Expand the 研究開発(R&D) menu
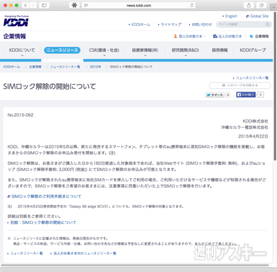 click(x=185, y=50)
